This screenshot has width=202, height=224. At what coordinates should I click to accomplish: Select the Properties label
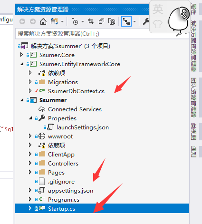point(62,118)
